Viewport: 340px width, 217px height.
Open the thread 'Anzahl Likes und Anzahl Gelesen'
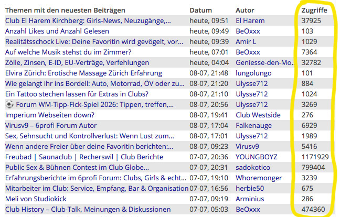(57, 31)
